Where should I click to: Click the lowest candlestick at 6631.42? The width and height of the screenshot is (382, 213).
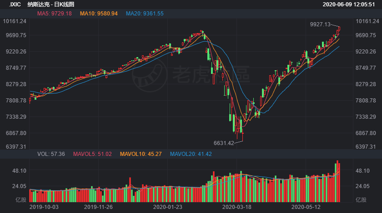(243, 135)
